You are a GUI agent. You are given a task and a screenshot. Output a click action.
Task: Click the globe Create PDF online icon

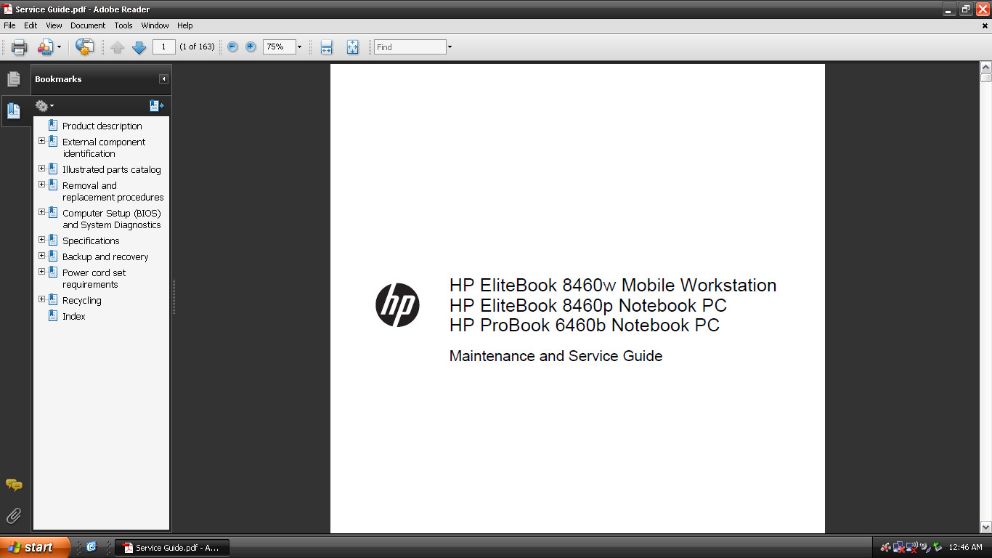click(85, 47)
